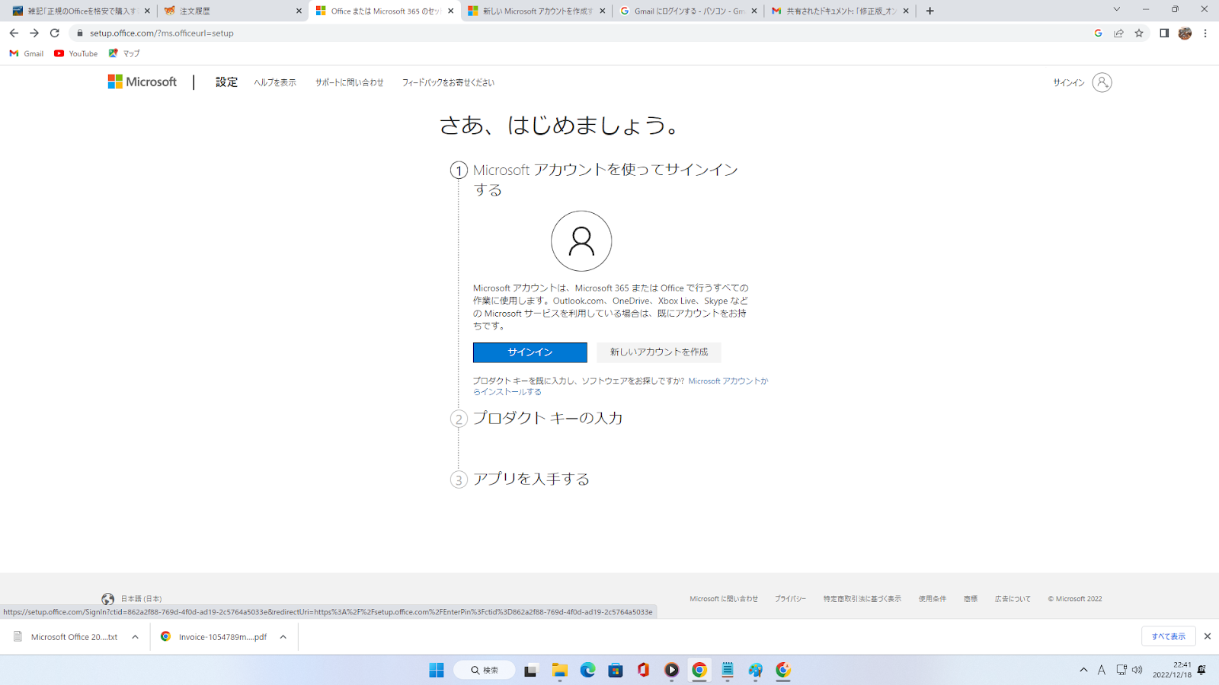Open downloaded Invoice-1054789m...pdf file
Image resolution: width=1219 pixels, height=685 pixels.
tap(215, 637)
